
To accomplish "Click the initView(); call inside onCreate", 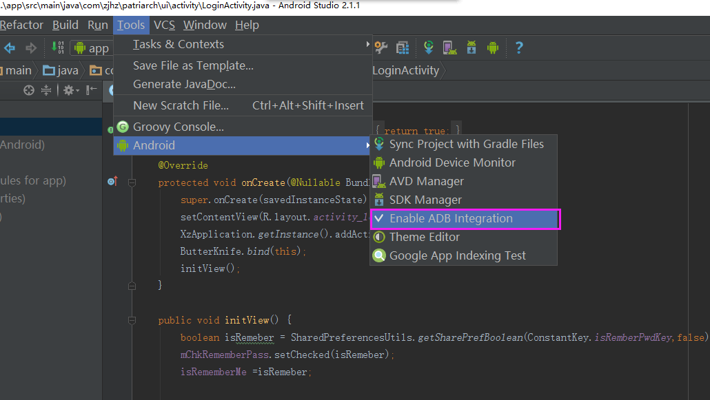I will pos(210,269).
